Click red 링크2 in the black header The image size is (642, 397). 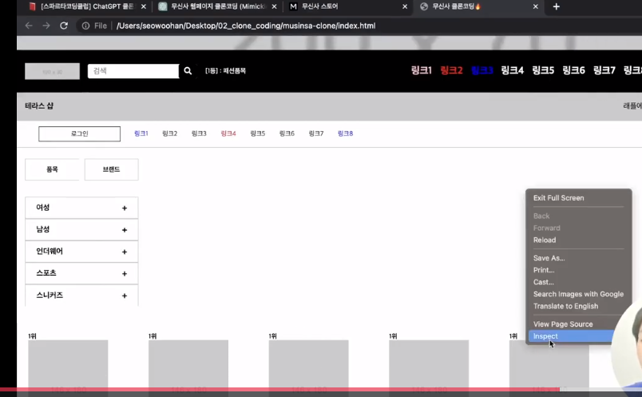click(x=452, y=70)
